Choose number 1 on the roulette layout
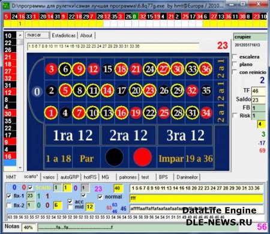 pyautogui.click(x=51, y=113)
